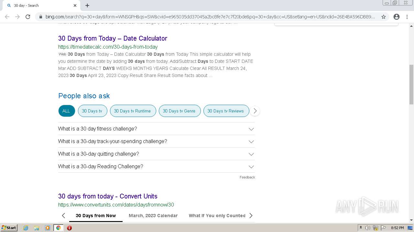Bookmark this page with the star icon
Image resolution: width=414 pixels, height=232 pixels.
click(x=384, y=17)
